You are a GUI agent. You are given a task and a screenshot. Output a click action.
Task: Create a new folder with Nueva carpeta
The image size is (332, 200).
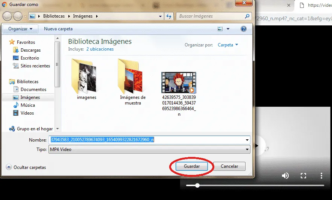(x=58, y=29)
